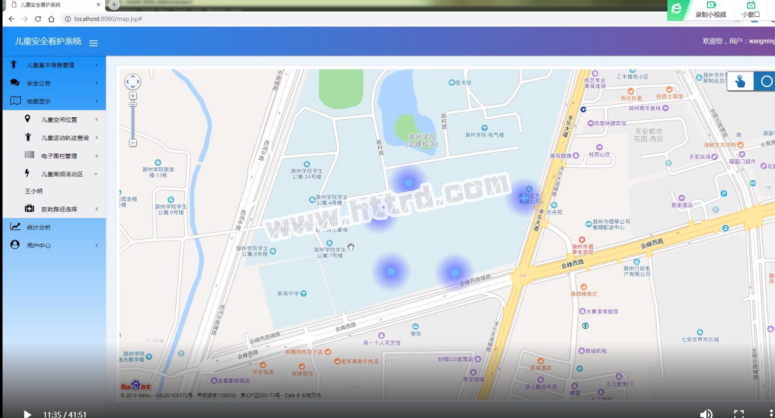Click the user avatar icon beside 用户中心
This screenshot has height=418, width=775.
(x=15, y=245)
